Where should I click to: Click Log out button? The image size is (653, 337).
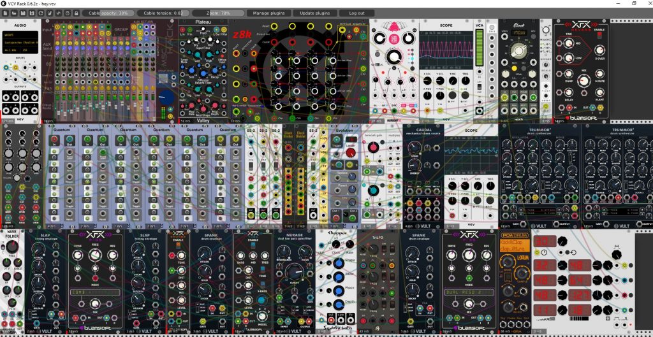[356, 13]
